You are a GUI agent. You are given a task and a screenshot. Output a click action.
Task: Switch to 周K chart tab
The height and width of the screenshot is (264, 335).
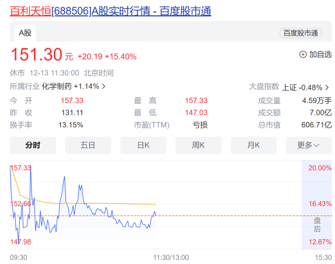[199, 145]
